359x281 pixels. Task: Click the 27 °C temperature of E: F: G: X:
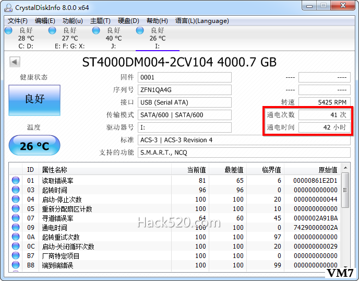coord(70,38)
